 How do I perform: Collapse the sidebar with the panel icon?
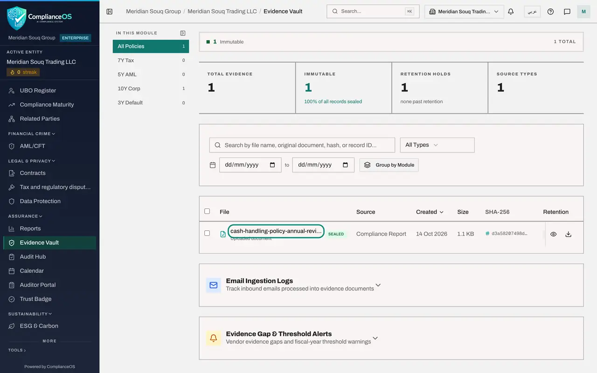[110, 12]
